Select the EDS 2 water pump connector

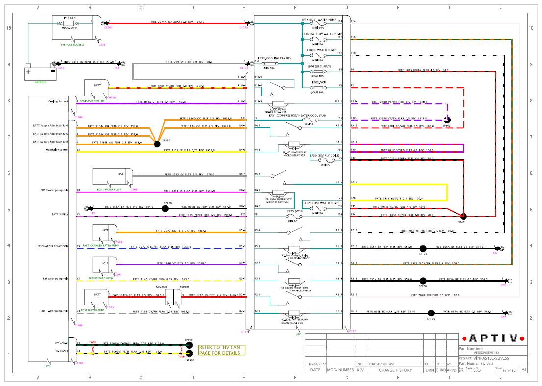click(x=113, y=177)
